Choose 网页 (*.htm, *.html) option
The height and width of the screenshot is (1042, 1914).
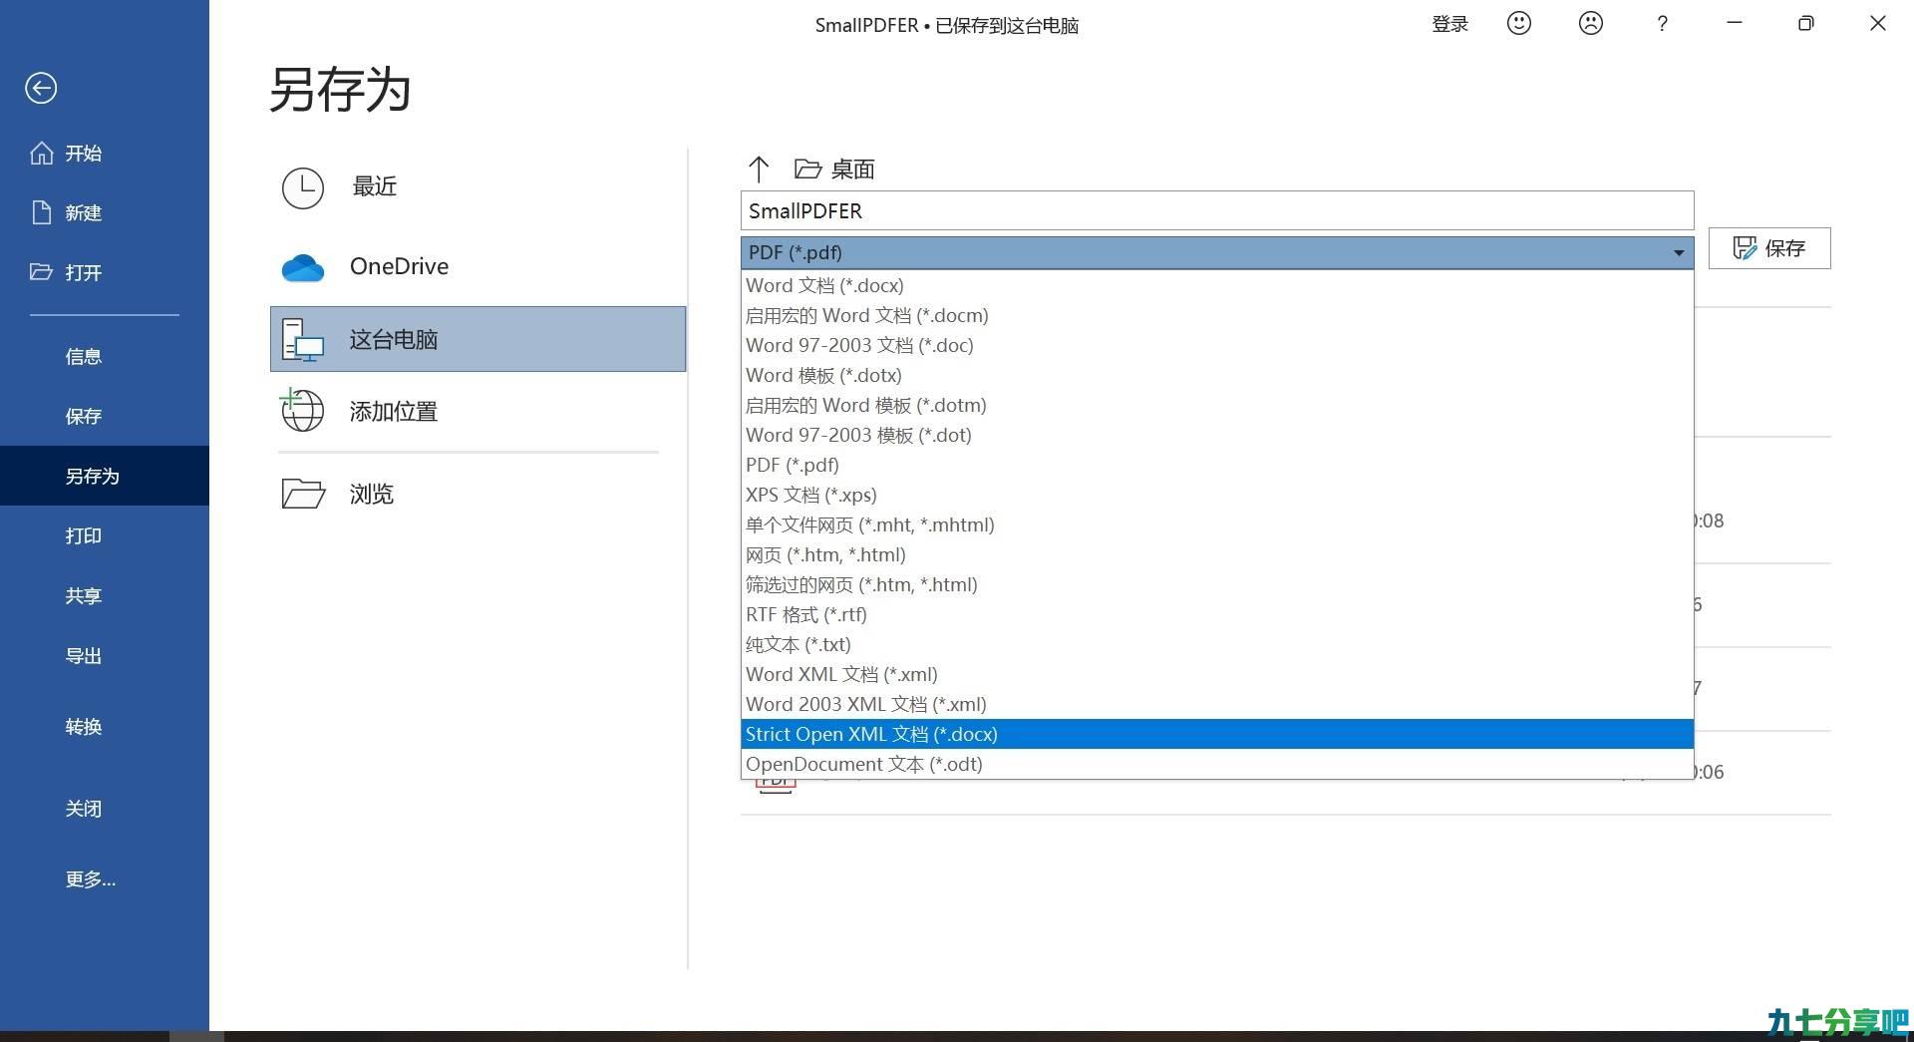coord(1217,554)
